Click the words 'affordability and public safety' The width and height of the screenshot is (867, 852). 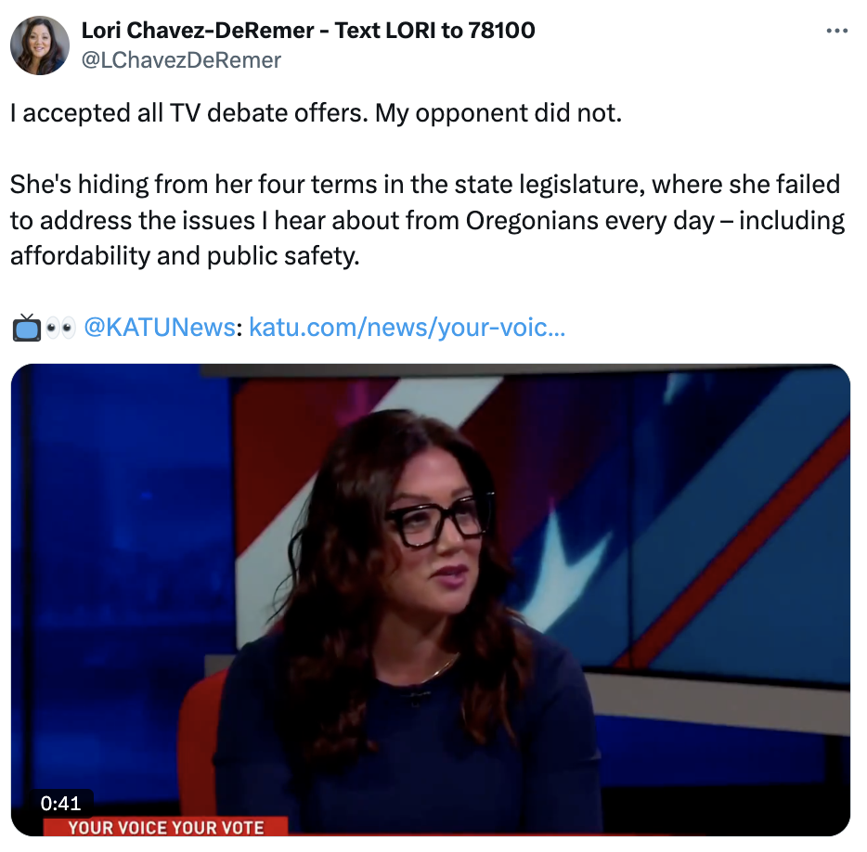[x=184, y=256]
